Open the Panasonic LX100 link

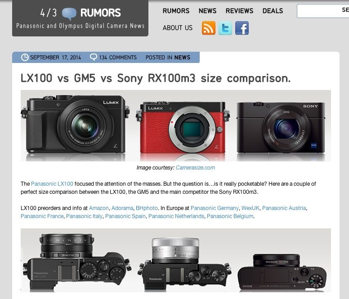click(x=52, y=184)
